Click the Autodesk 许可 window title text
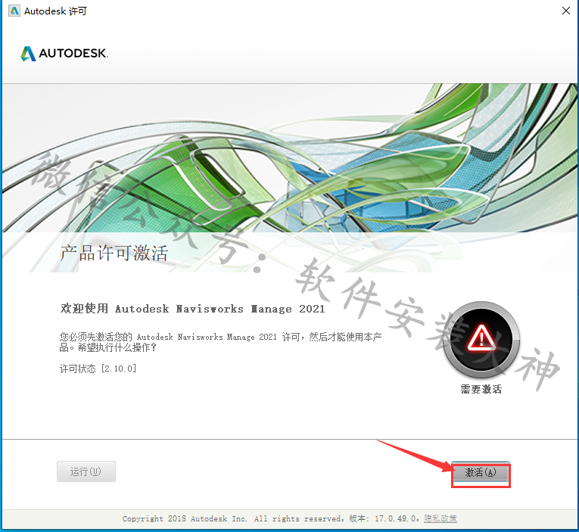 [56, 11]
